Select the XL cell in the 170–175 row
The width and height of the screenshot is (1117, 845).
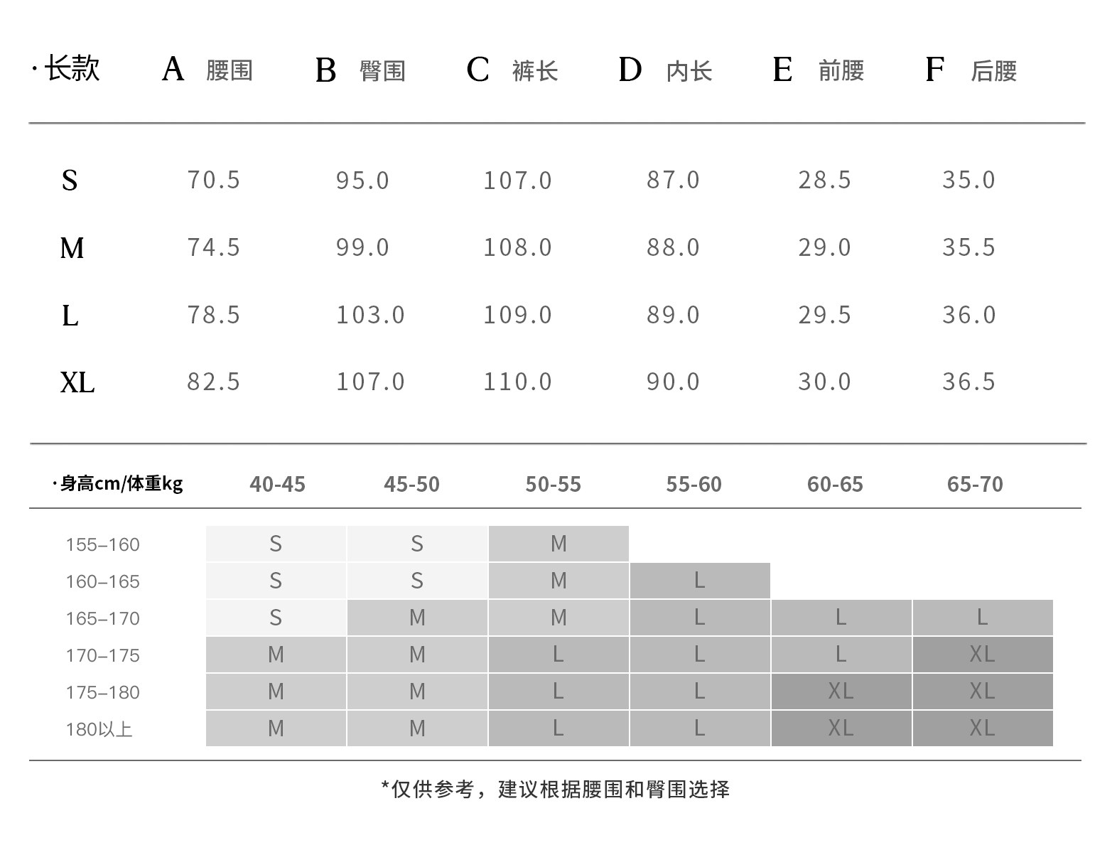(982, 655)
